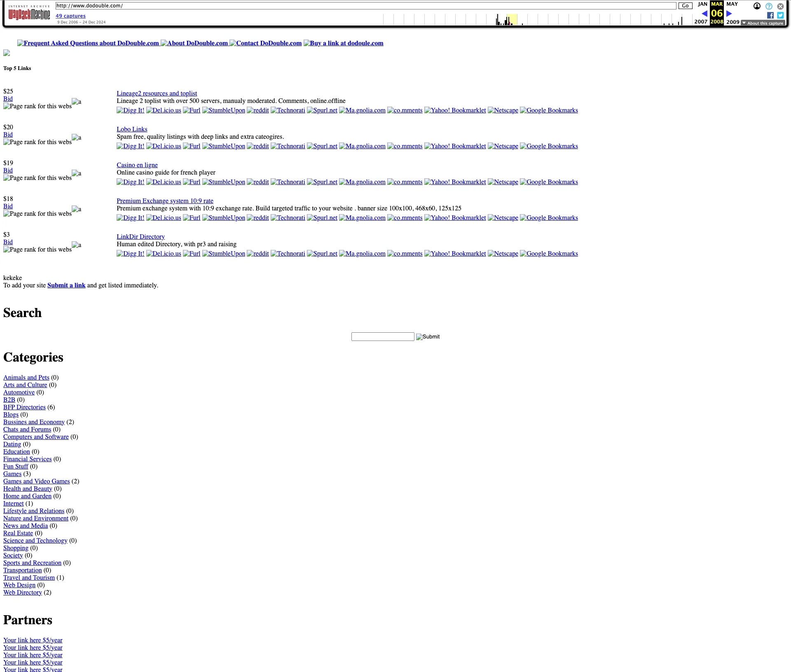Click the Wayback Machine logo
This screenshot has width=791, height=672.
coord(29,14)
